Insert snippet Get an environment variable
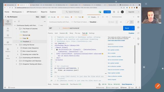The image size is (164, 92). pos(115,47)
